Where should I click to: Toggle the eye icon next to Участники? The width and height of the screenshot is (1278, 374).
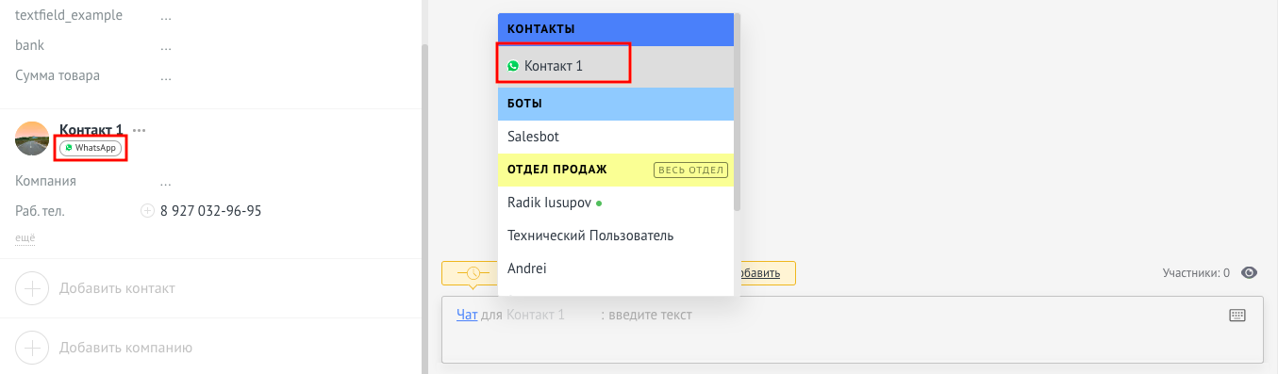tap(1250, 273)
